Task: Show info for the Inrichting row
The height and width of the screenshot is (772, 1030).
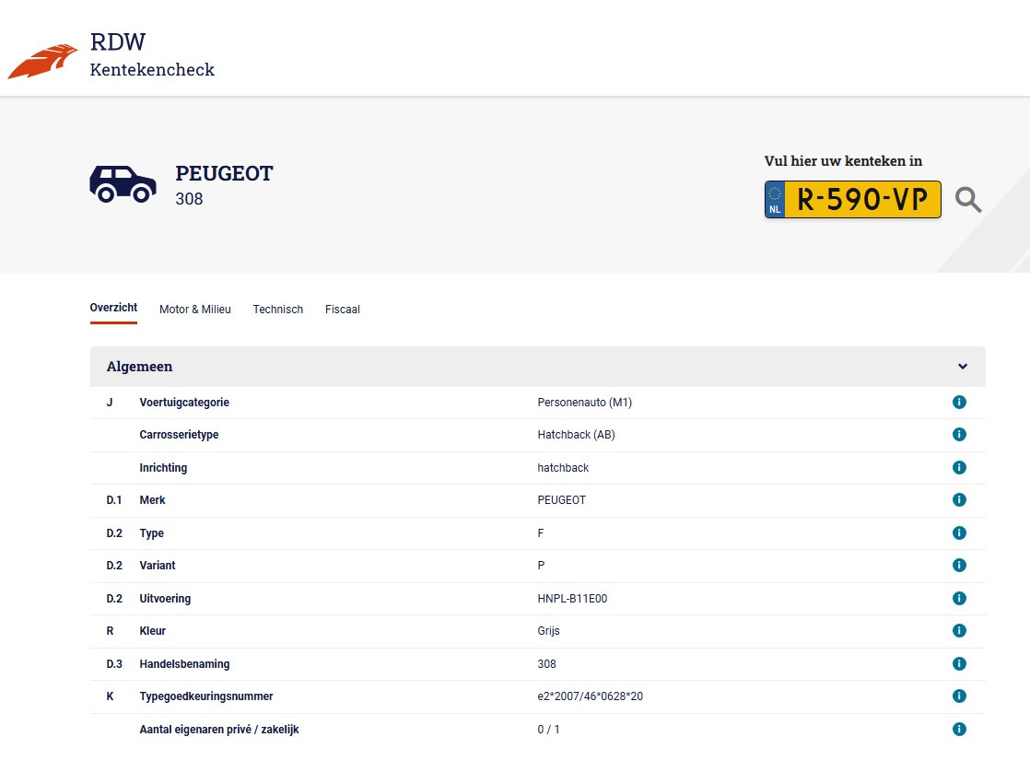Action: point(959,467)
